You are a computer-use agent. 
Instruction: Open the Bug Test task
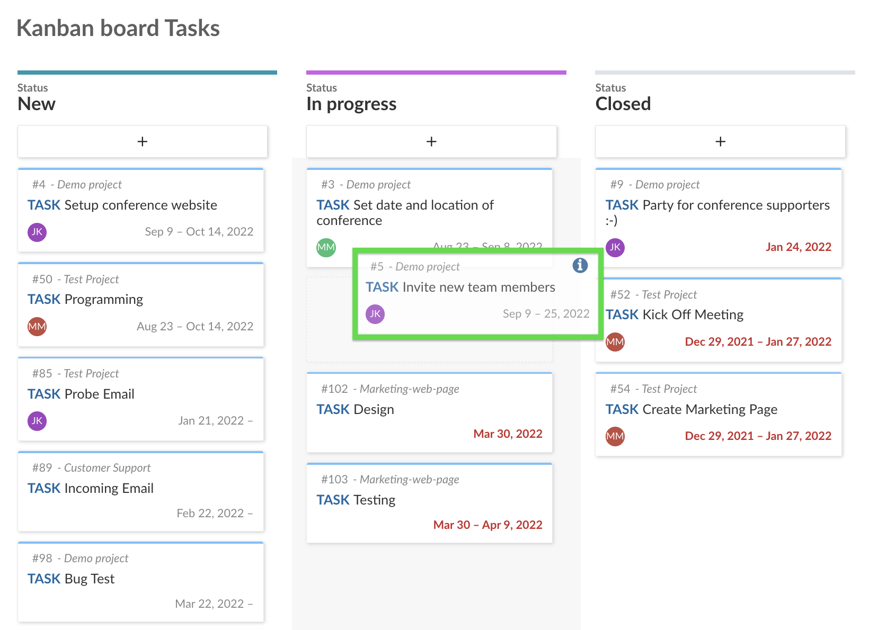pos(89,579)
